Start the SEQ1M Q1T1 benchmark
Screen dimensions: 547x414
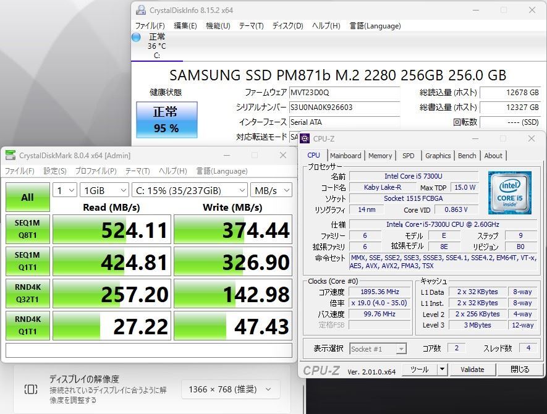[28, 261]
